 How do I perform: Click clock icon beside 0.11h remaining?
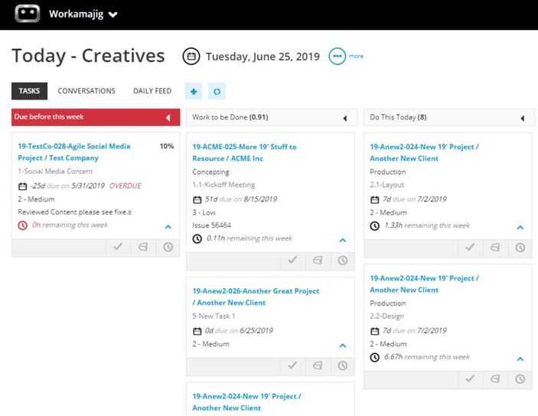coord(197,238)
